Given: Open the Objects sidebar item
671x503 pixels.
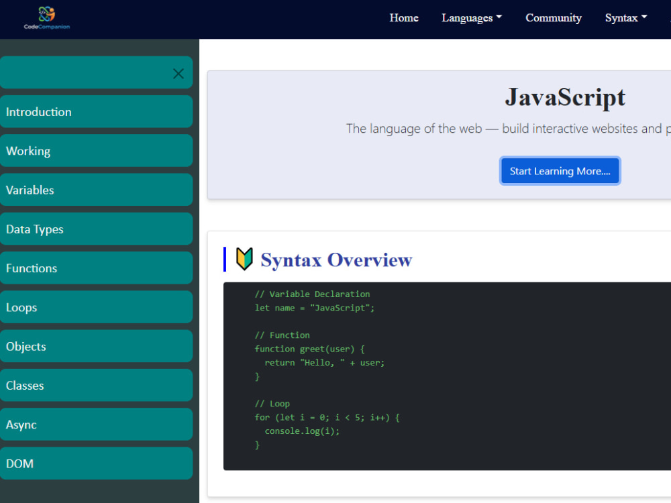Looking at the screenshot, I should point(96,347).
